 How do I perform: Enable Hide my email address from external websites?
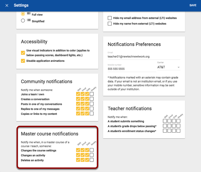click(110, 18)
